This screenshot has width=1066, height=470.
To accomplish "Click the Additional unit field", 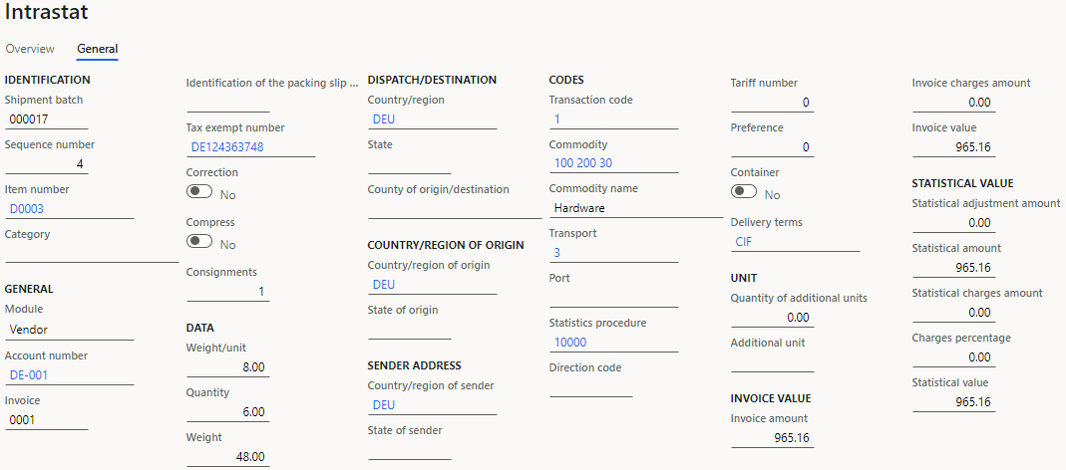I will [772, 362].
